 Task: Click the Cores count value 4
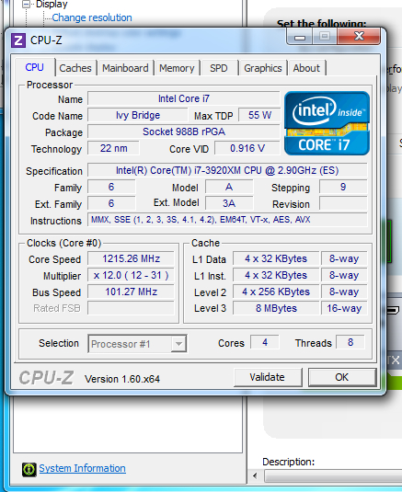265,342
